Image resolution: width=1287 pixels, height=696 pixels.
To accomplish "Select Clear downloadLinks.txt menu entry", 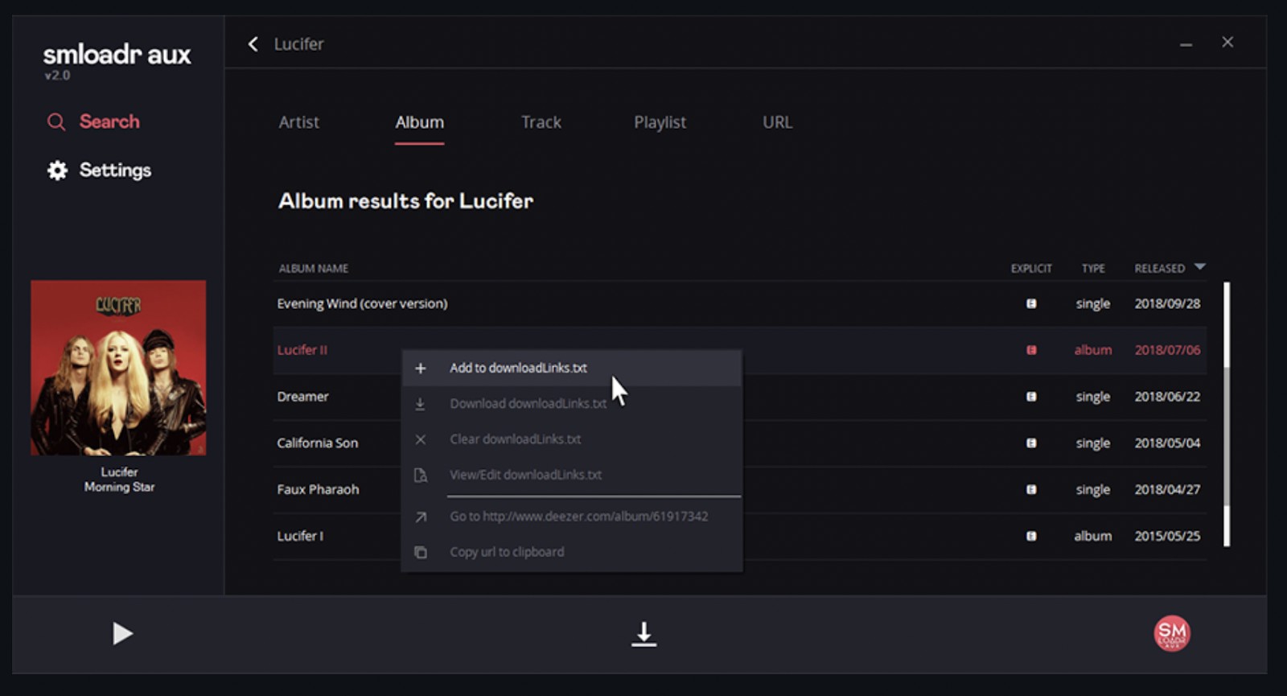I will 571,439.
